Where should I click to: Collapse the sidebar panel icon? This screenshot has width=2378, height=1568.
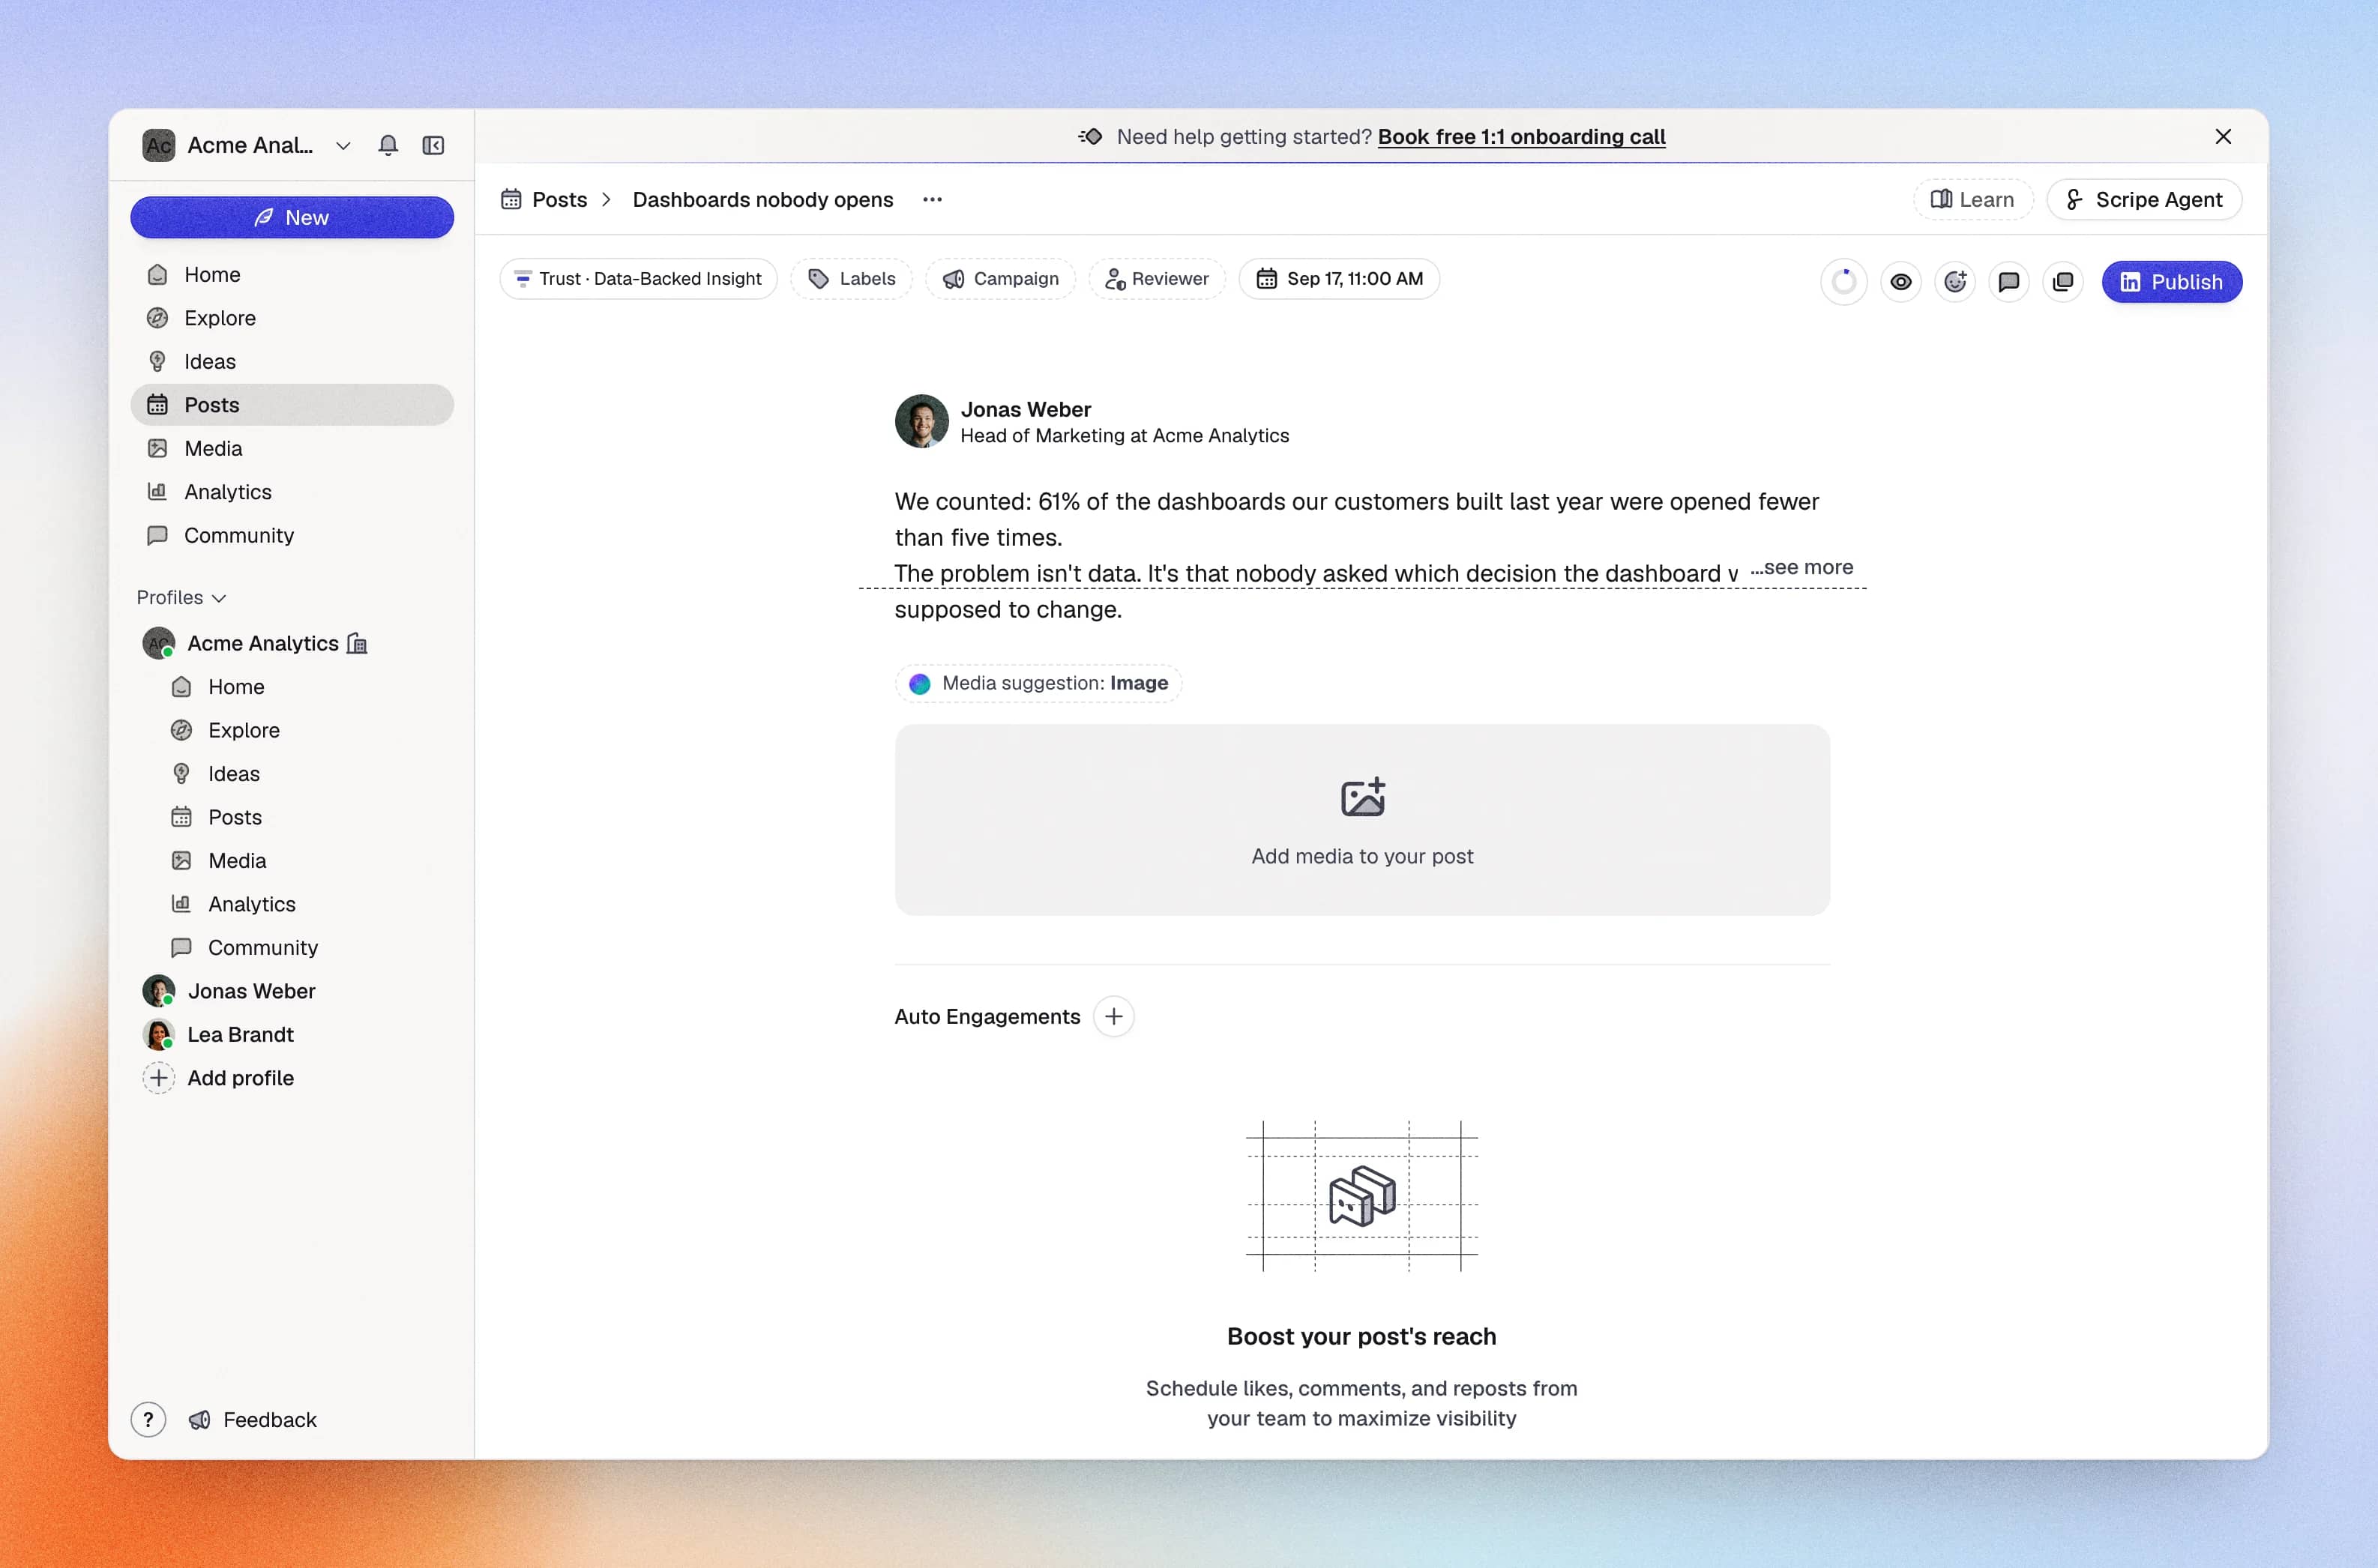pos(433,145)
